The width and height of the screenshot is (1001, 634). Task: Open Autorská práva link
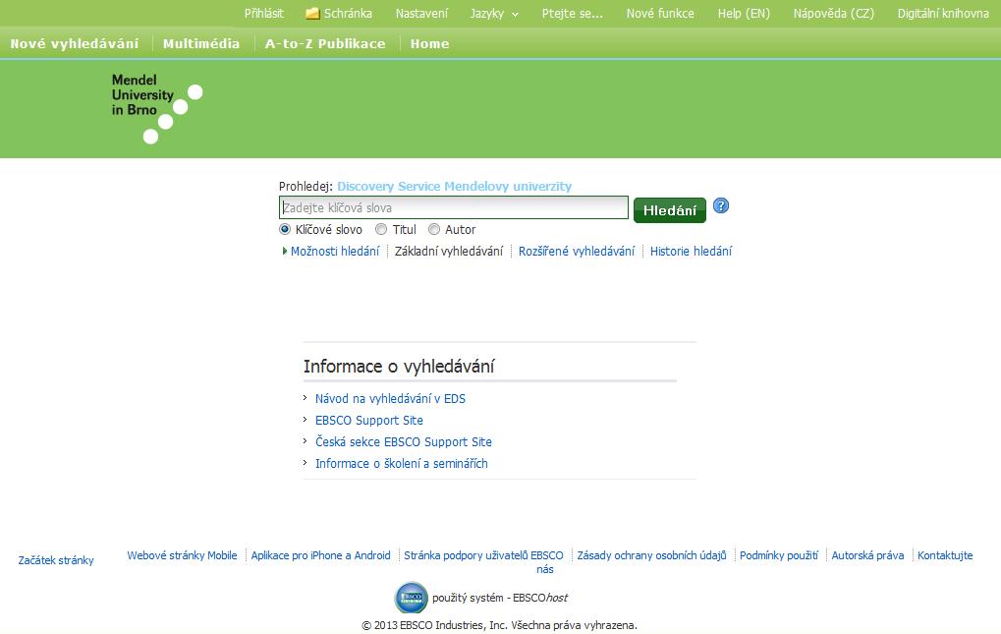[x=867, y=555]
